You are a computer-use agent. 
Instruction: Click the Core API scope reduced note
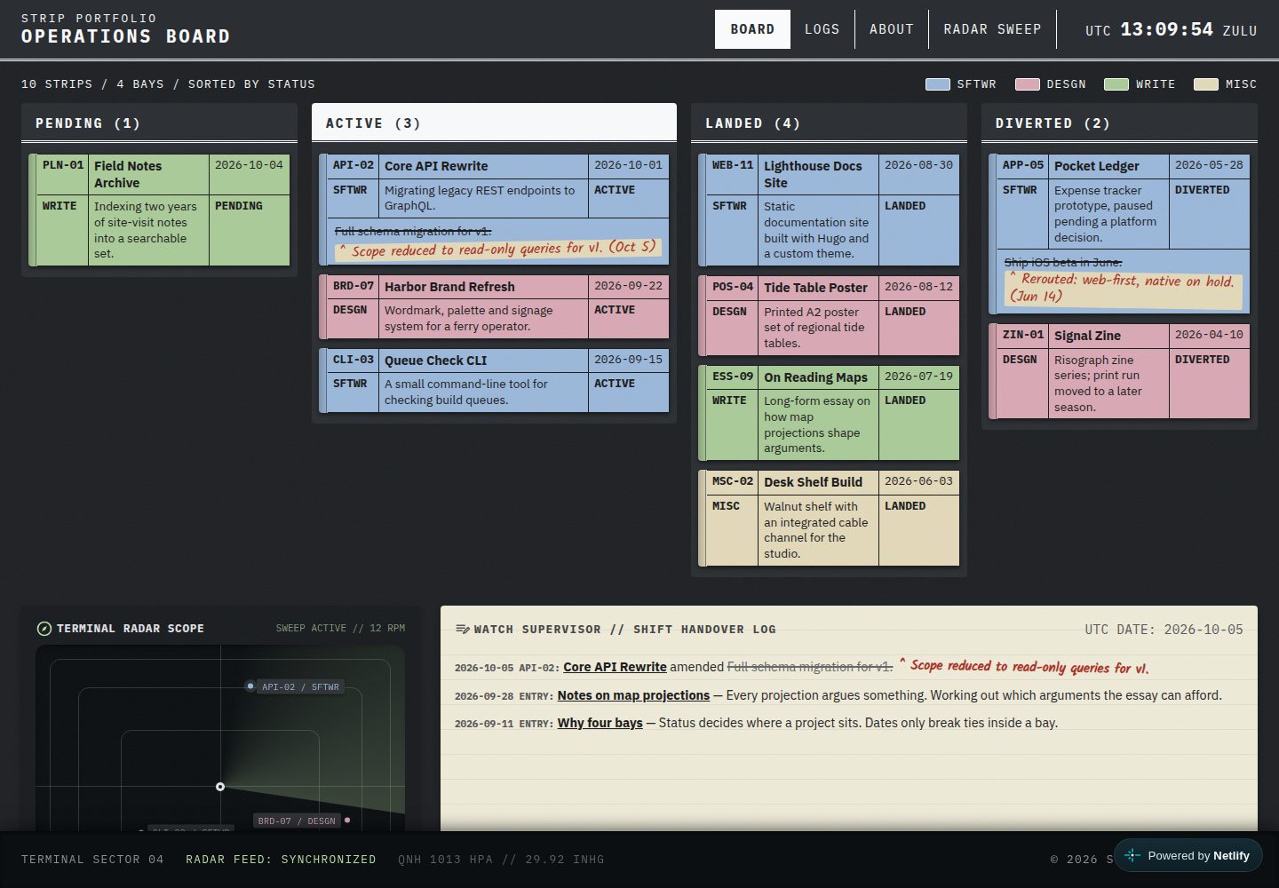pos(498,249)
